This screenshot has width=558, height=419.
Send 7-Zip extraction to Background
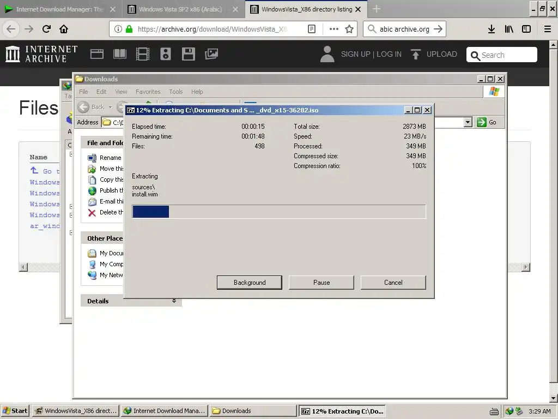(x=250, y=283)
